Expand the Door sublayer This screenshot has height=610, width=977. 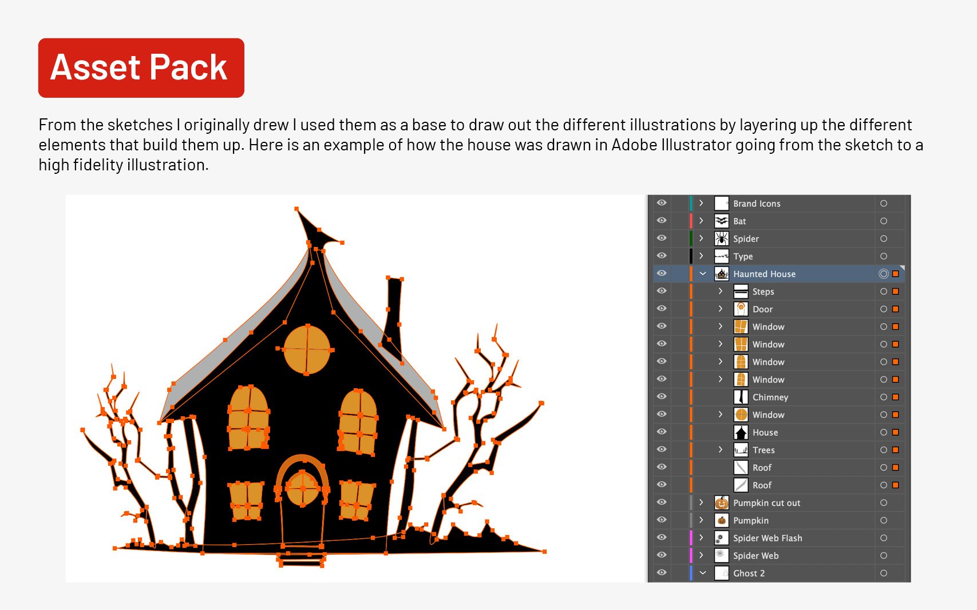tap(721, 309)
